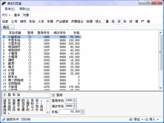Open the 菜单(F) menu
This screenshot has height=123, width=164.
[x=9, y=9]
